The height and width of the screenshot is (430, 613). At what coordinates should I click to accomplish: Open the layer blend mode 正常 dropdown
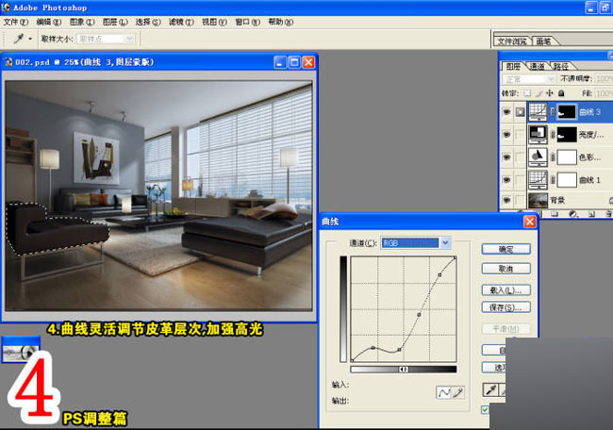pos(528,79)
